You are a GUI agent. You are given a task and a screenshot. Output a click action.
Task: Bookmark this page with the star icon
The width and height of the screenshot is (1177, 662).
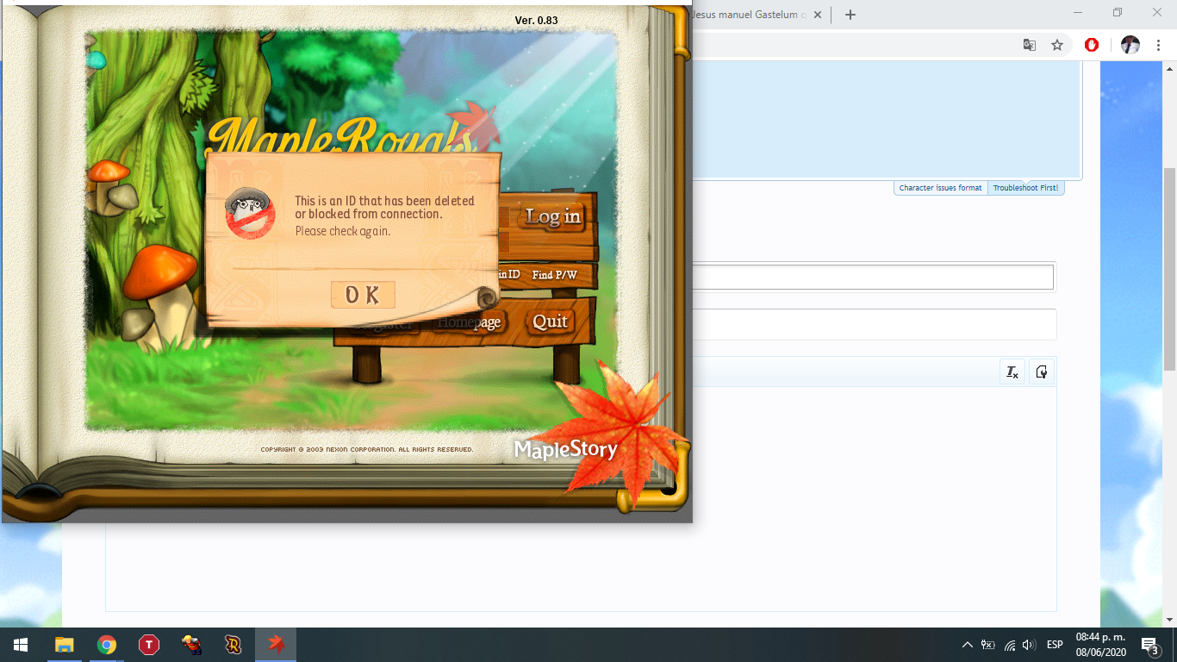(1057, 45)
